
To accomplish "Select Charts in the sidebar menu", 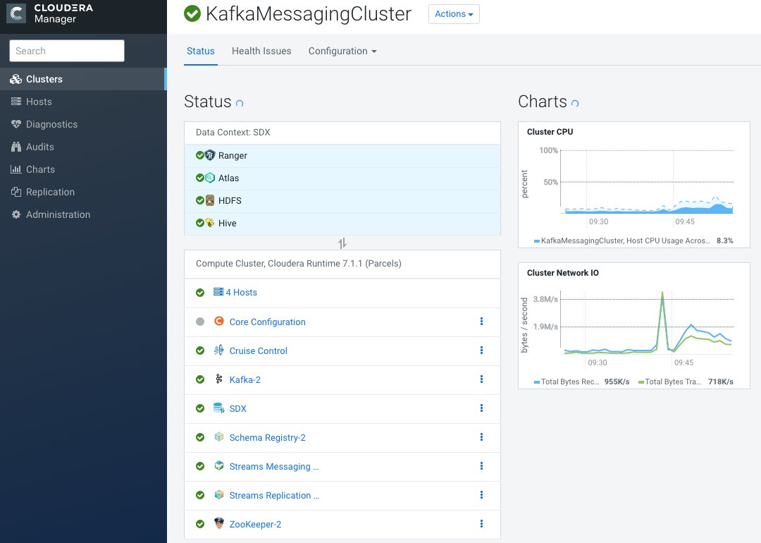I will [x=82, y=169].
